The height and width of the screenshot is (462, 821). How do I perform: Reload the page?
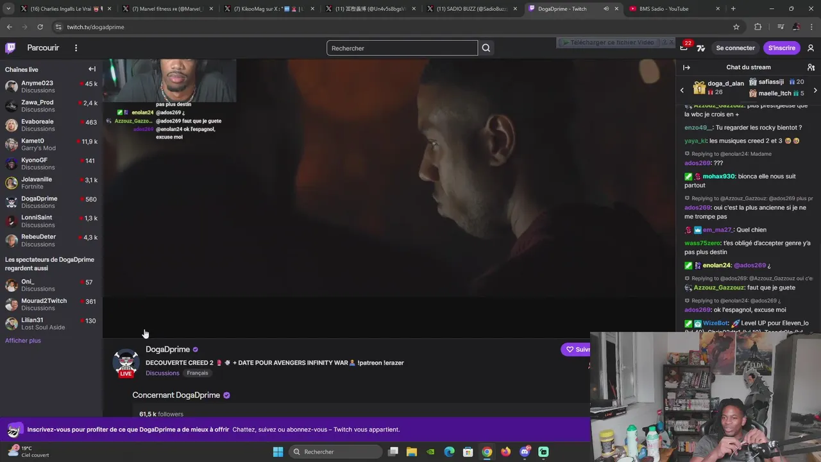(x=40, y=27)
